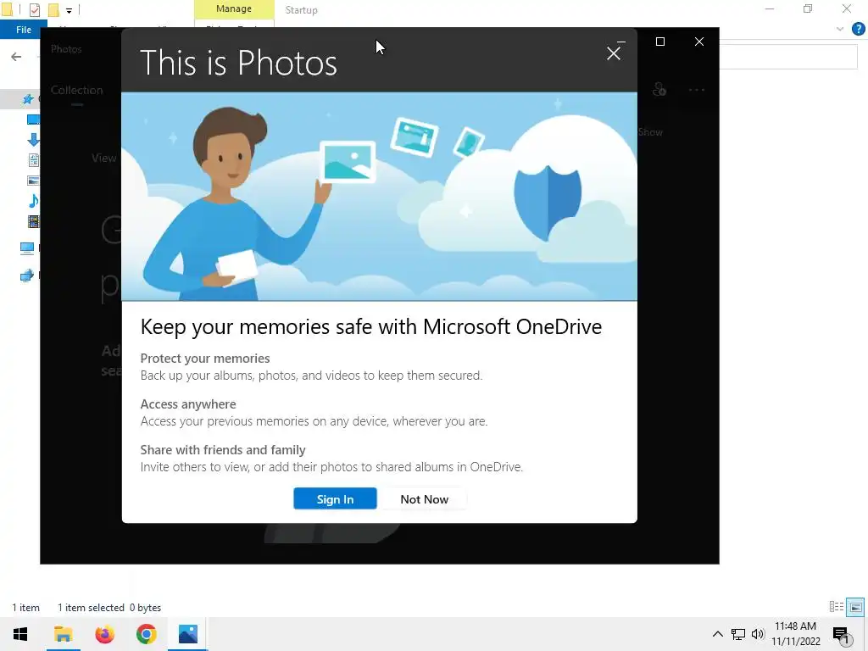The image size is (868, 651).
Task: Select Network in sidebar
Action: [26, 275]
